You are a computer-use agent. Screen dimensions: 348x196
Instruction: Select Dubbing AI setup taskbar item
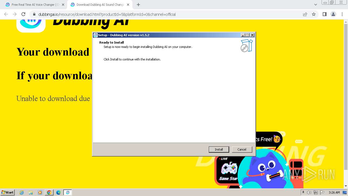[x=68, y=192]
